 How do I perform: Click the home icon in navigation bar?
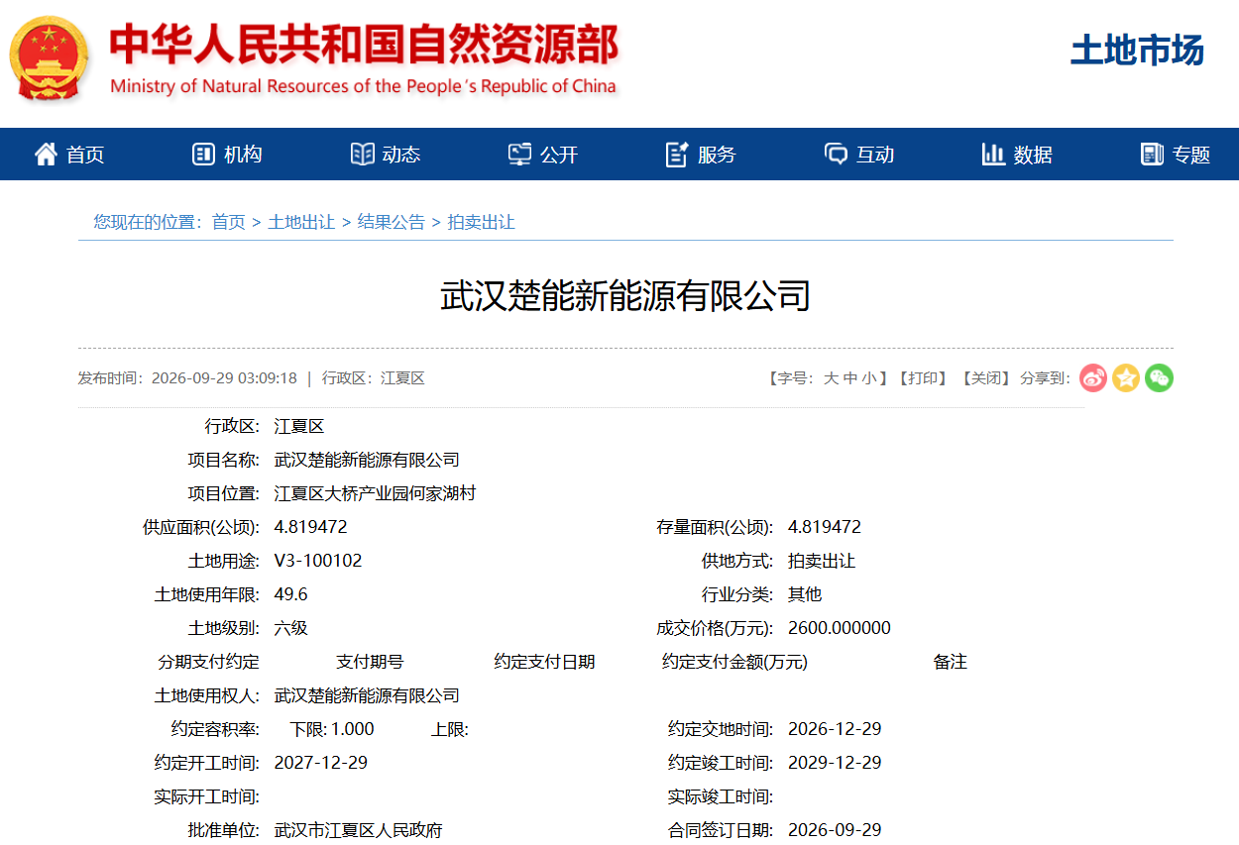(x=46, y=154)
